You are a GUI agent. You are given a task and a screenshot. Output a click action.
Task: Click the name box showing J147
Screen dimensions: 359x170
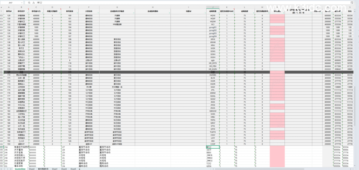pos(11,3)
